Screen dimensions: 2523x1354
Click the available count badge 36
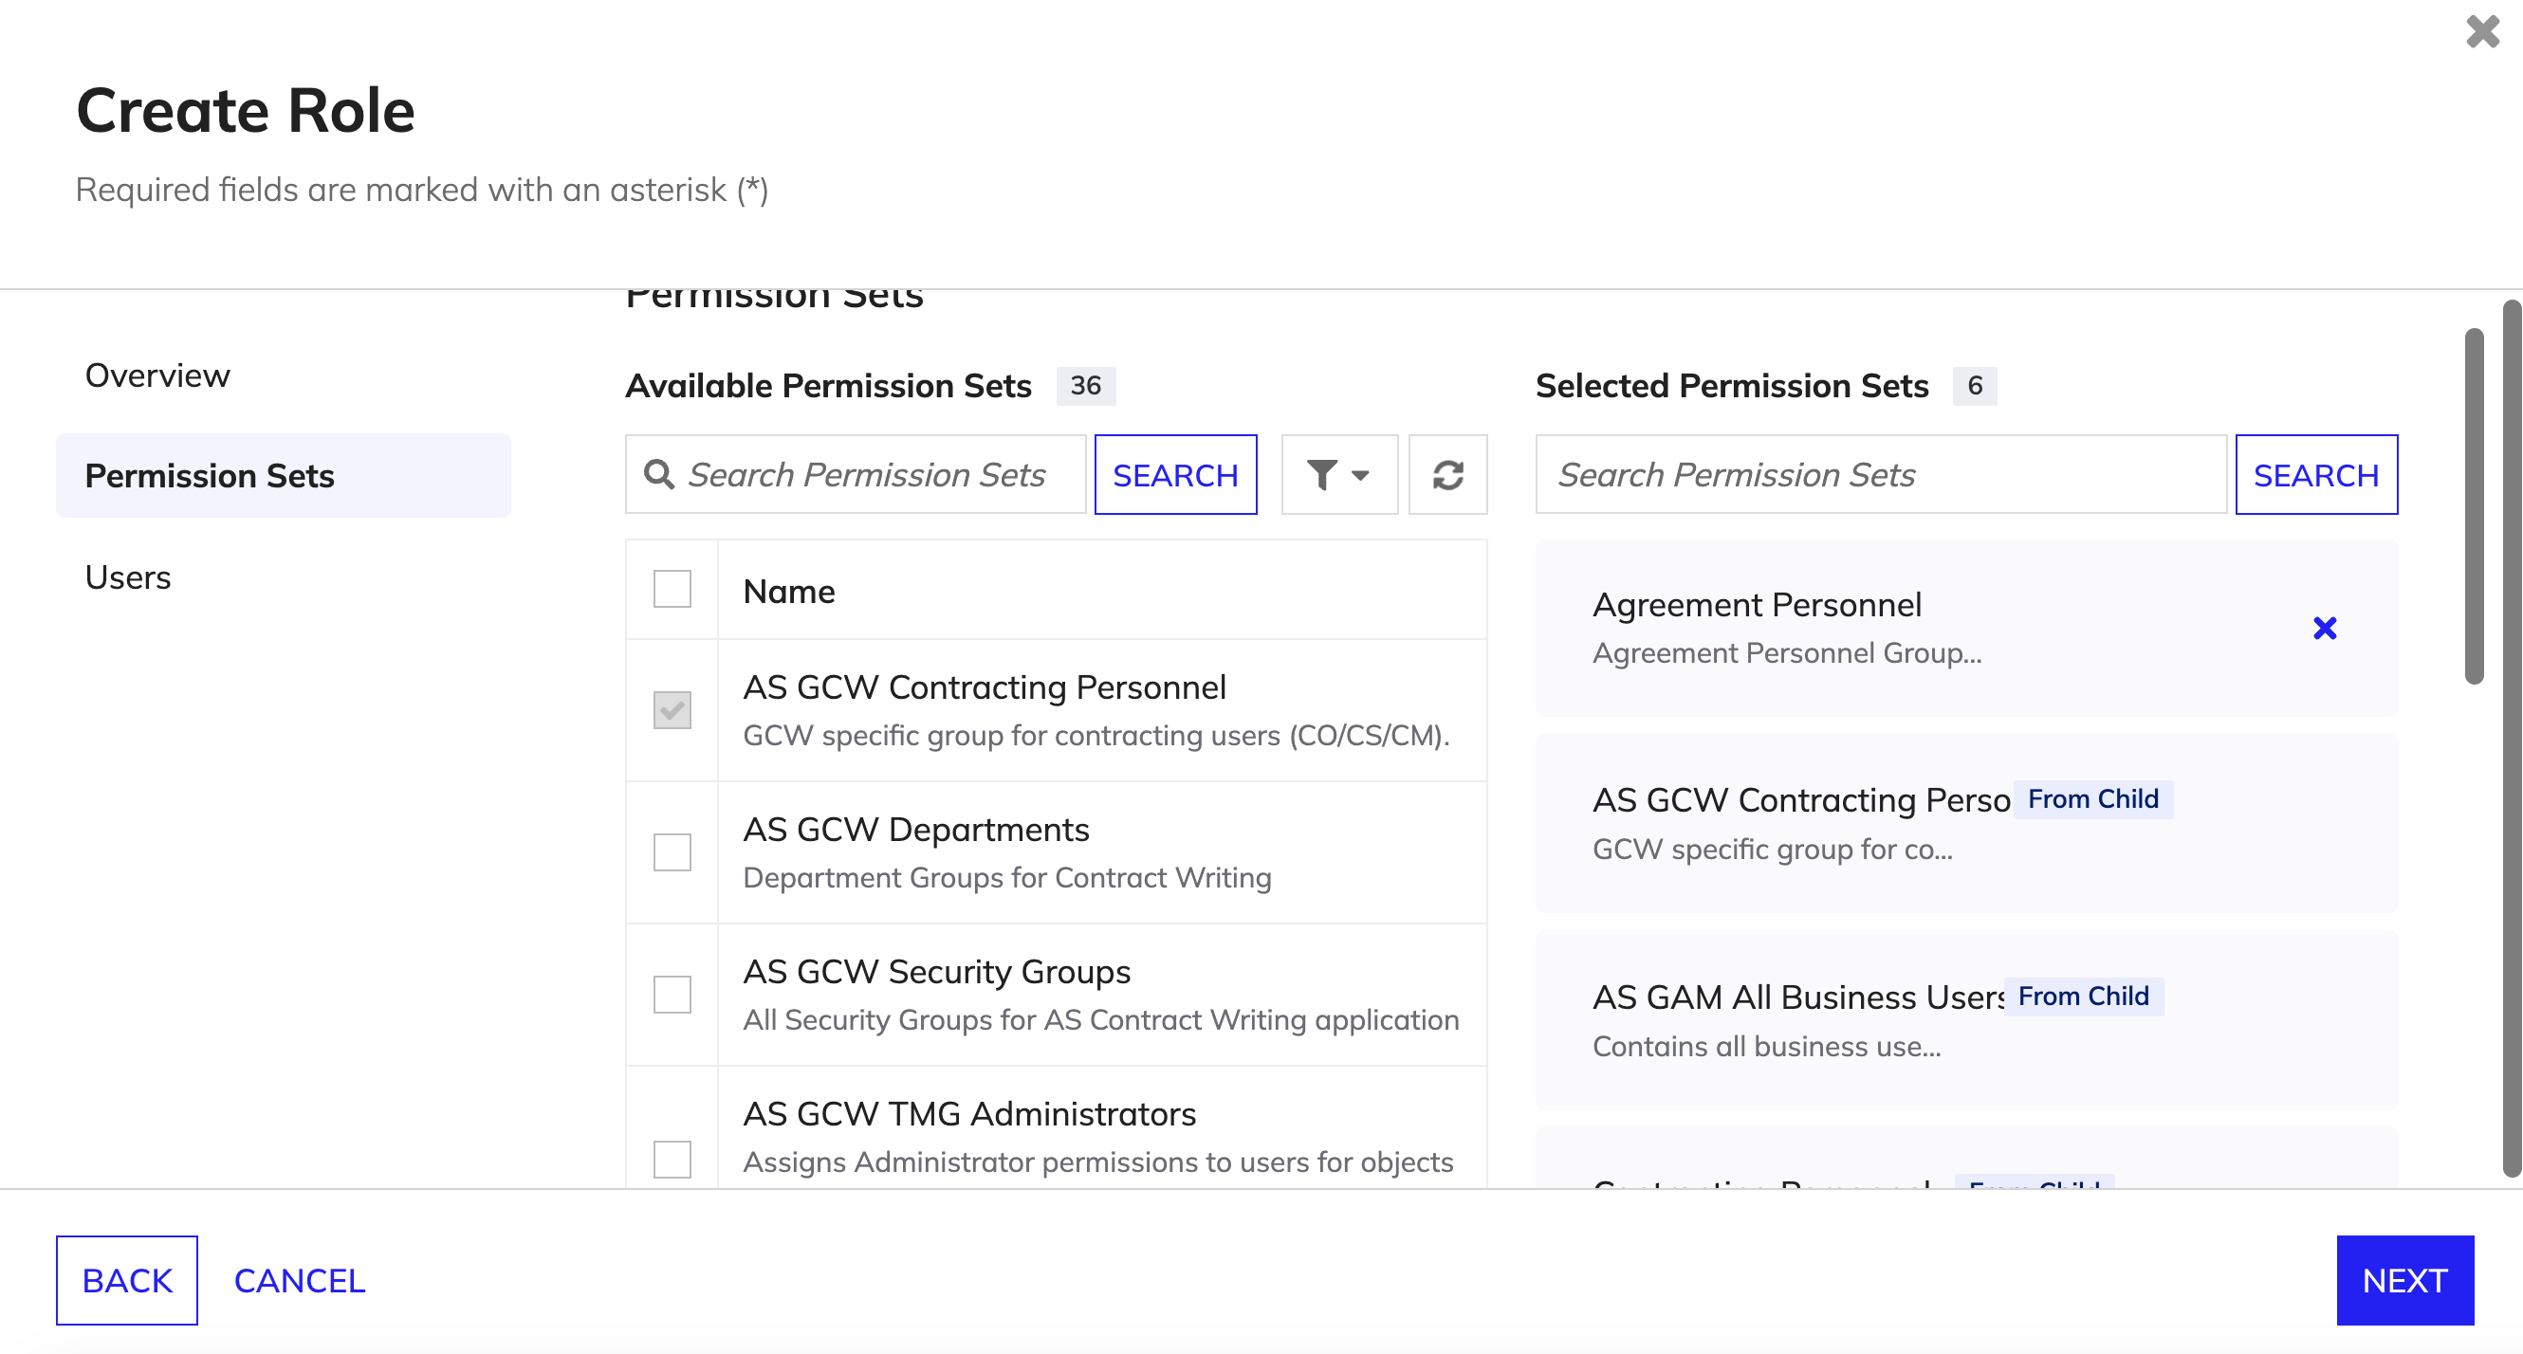(1085, 385)
